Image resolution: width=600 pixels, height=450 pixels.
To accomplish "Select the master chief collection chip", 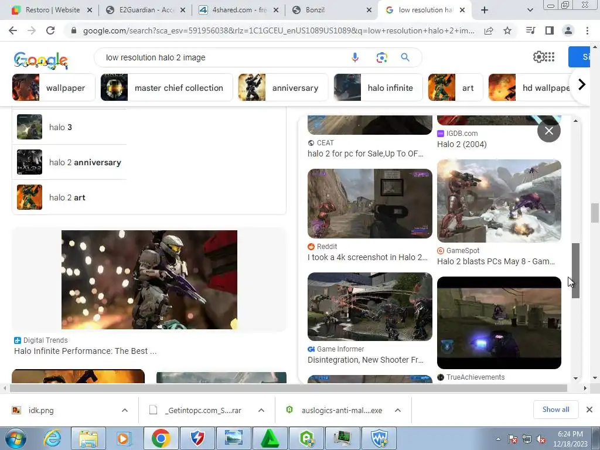I will (x=166, y=88).
